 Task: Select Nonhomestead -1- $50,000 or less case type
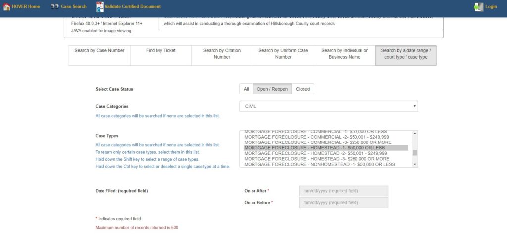pos(326,164)
